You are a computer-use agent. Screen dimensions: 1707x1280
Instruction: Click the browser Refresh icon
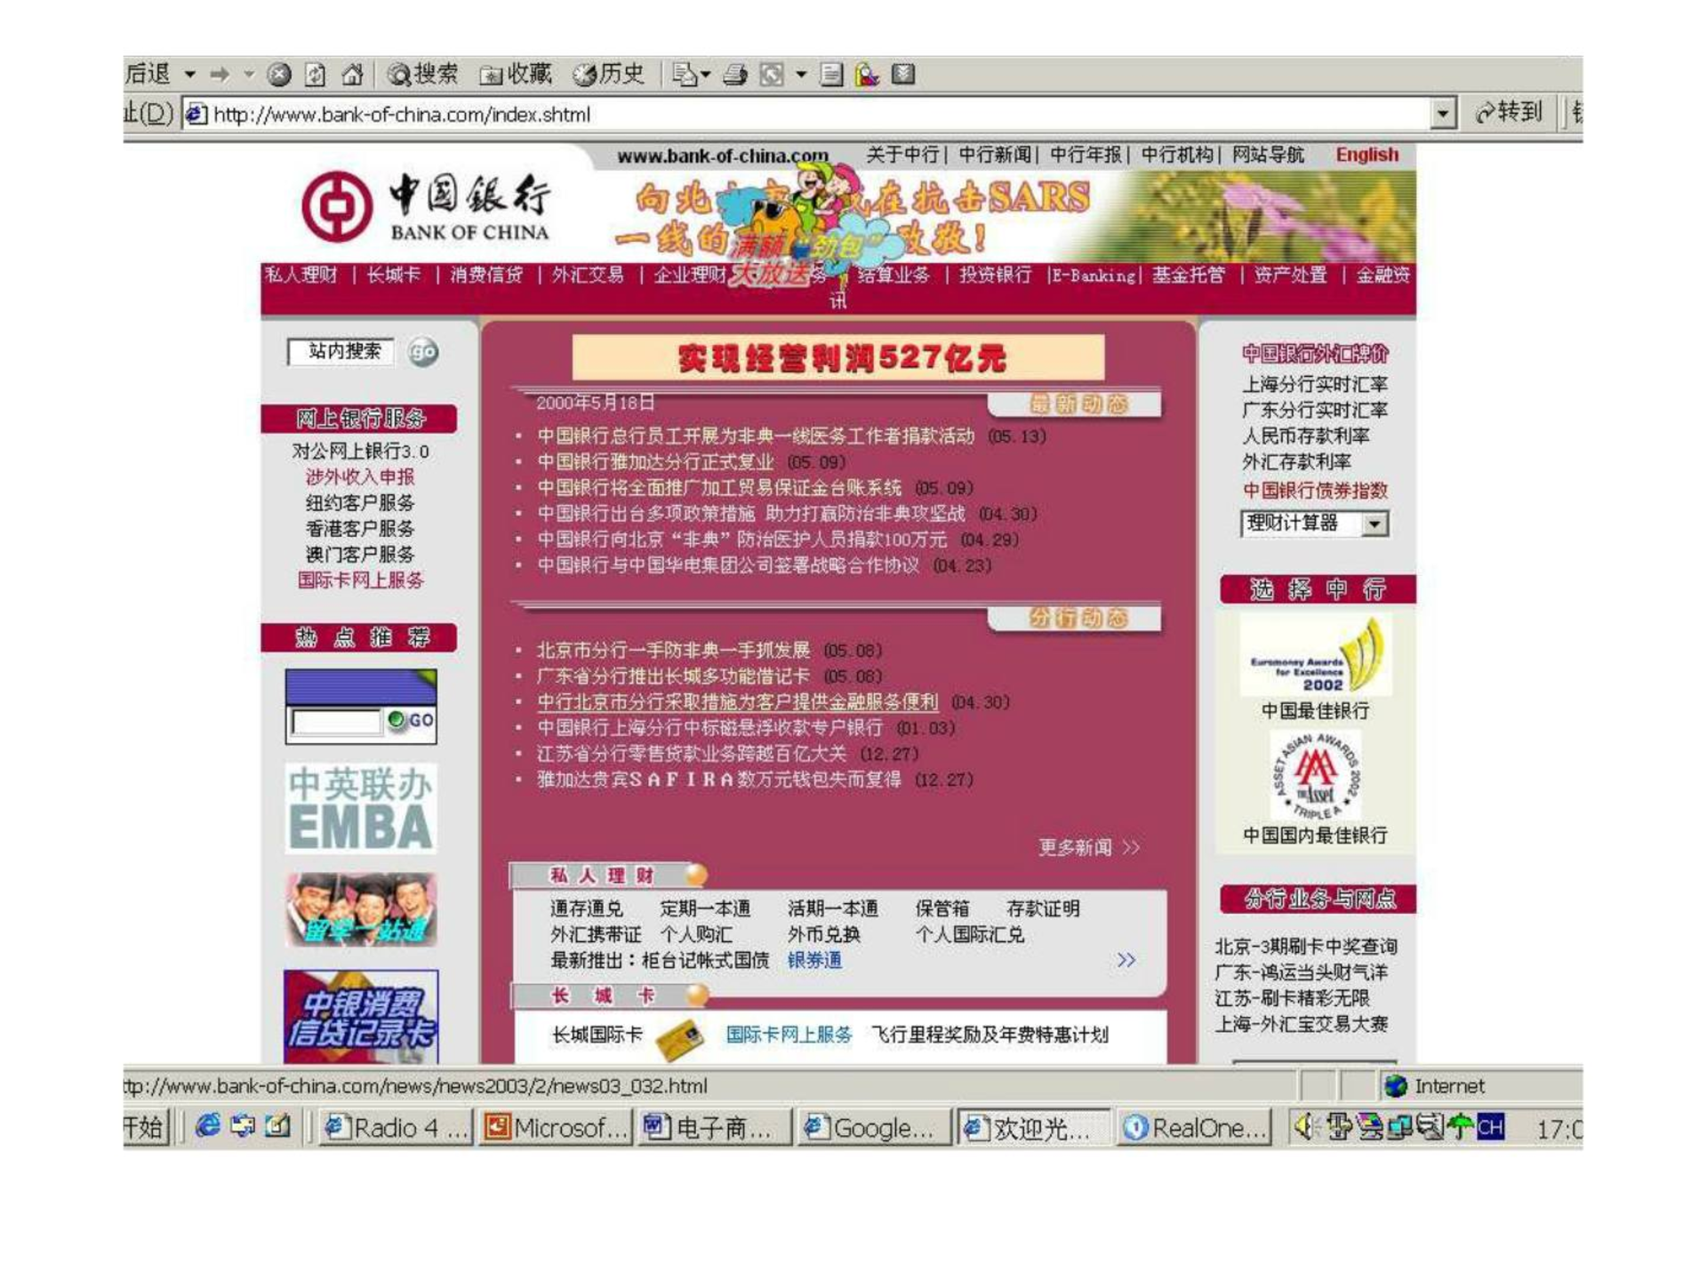coord(315,75)
